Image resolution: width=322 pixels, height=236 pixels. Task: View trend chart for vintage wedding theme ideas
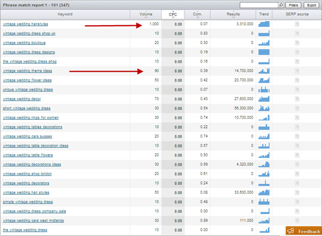264,71
